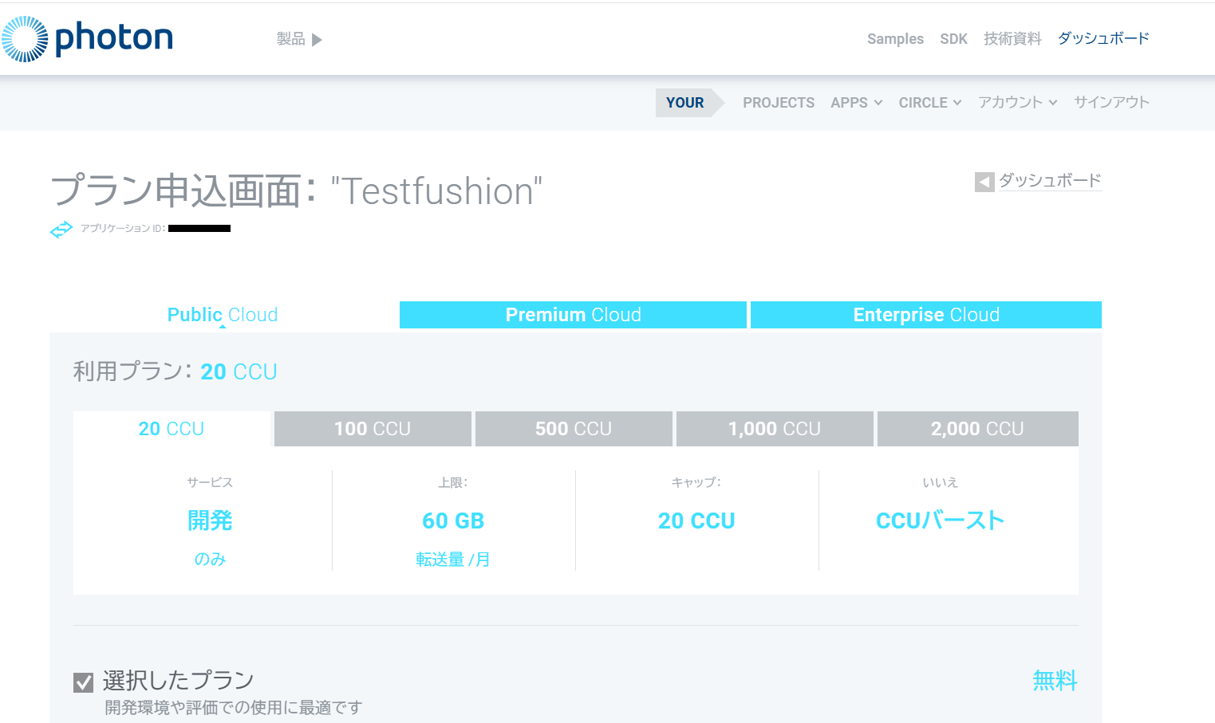Open the PROJECTS menu item
The height and width of the screenshot is (723, 1215).
[778, 103]
